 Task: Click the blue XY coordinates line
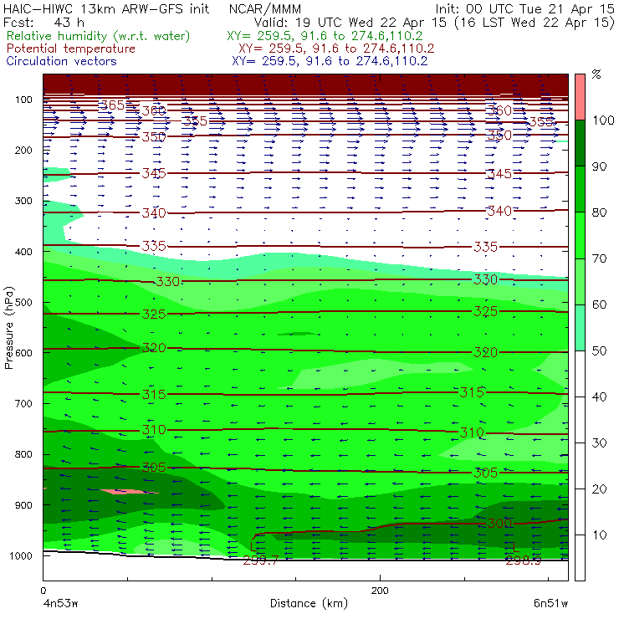(x=330, y=61)
